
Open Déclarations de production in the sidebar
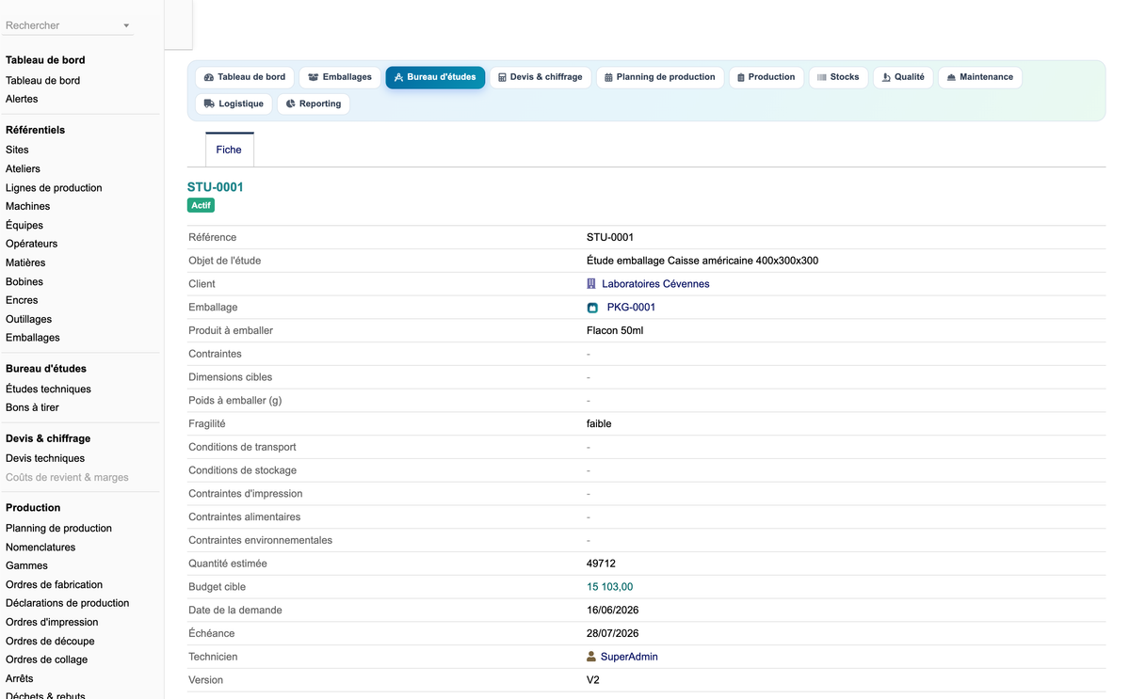[x=68, y=603]
